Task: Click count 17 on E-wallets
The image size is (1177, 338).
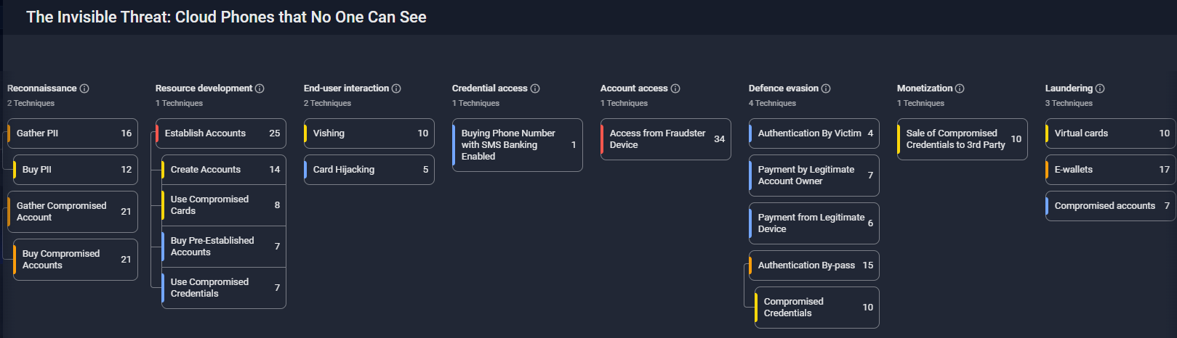Action: click(x=1164, y=170)
